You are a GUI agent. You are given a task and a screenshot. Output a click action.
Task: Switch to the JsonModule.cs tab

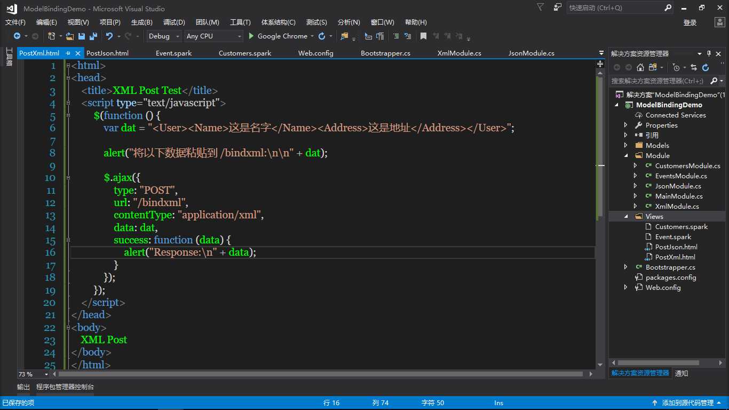(531, 53)
